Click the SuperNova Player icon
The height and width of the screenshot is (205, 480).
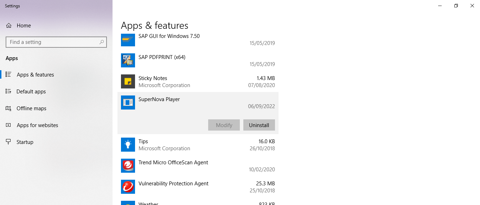pyautogui.click(x=128, y=102)
